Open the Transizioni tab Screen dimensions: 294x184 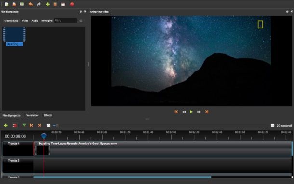pyautogui.click(x=32, y=115)
